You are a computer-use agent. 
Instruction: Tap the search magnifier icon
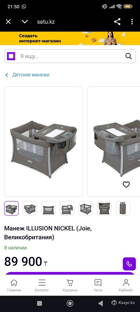(129, 56)
